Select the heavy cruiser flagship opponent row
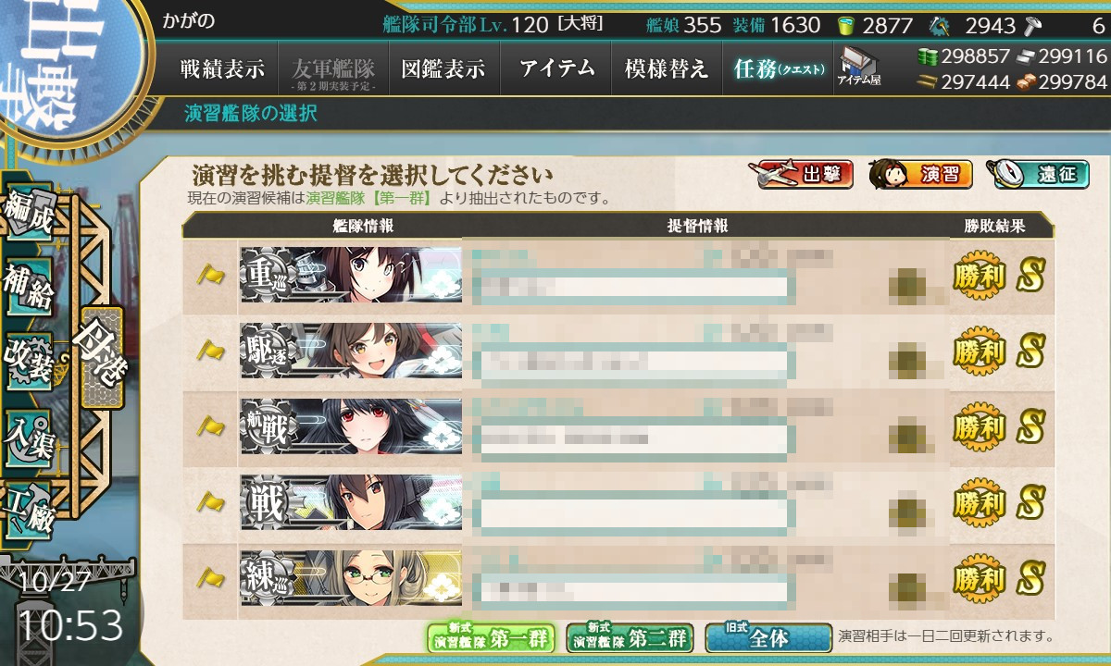 [618, 275]
